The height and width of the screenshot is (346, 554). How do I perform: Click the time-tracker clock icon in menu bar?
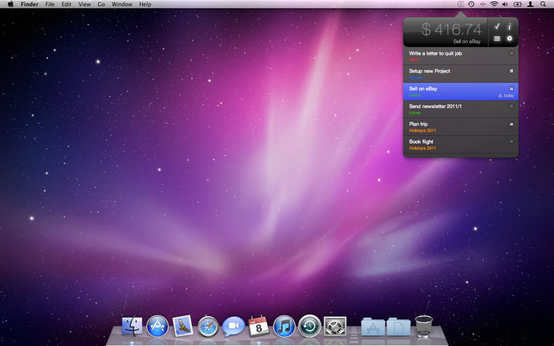(460, 4)
